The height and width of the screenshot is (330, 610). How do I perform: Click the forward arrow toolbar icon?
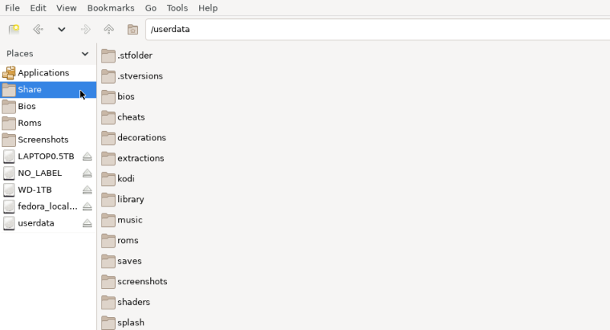[x=85, y=29]
